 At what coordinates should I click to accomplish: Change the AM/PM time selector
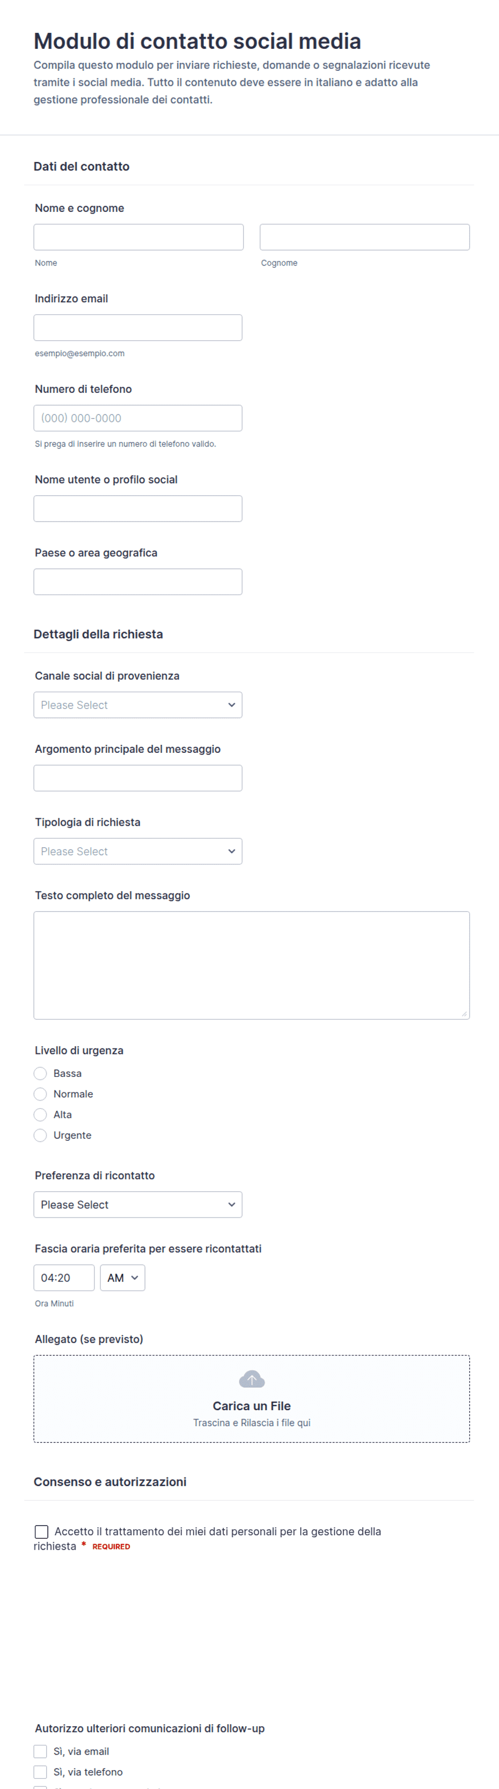(123, 1278)
